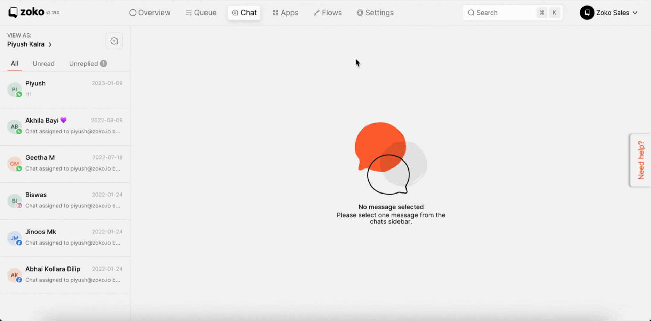This screenshot has width=651, height=321.
Task: Click the v3.39.0 version label
Action: pyautogui.click(x=53, y=13)
